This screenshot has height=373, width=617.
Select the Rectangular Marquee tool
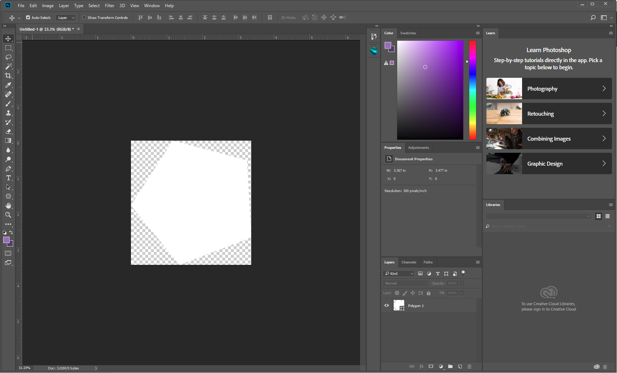(x=8, y=48)
